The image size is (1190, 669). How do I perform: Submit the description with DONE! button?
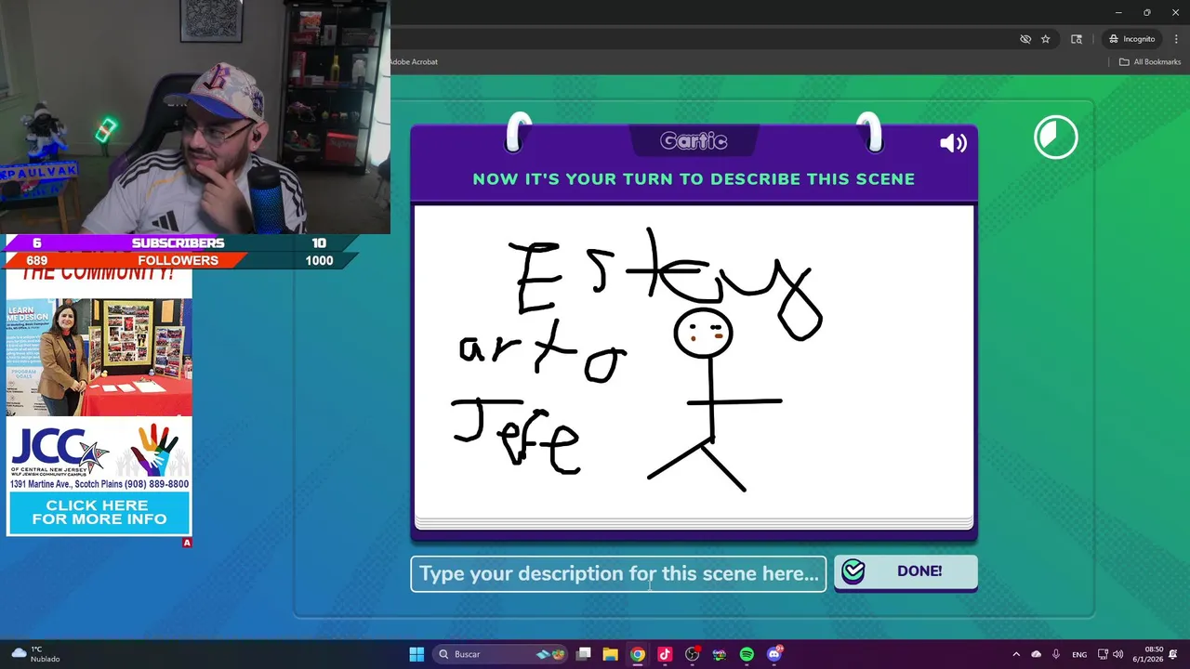point(906,571)
